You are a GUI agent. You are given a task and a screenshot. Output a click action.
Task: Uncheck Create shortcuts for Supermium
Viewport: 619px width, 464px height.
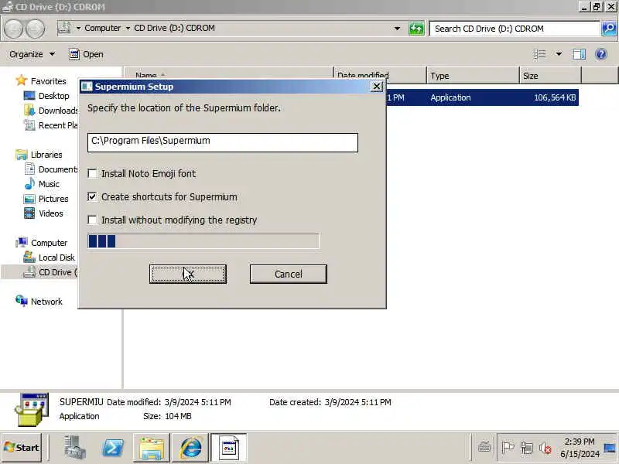[x=92, y=196]
